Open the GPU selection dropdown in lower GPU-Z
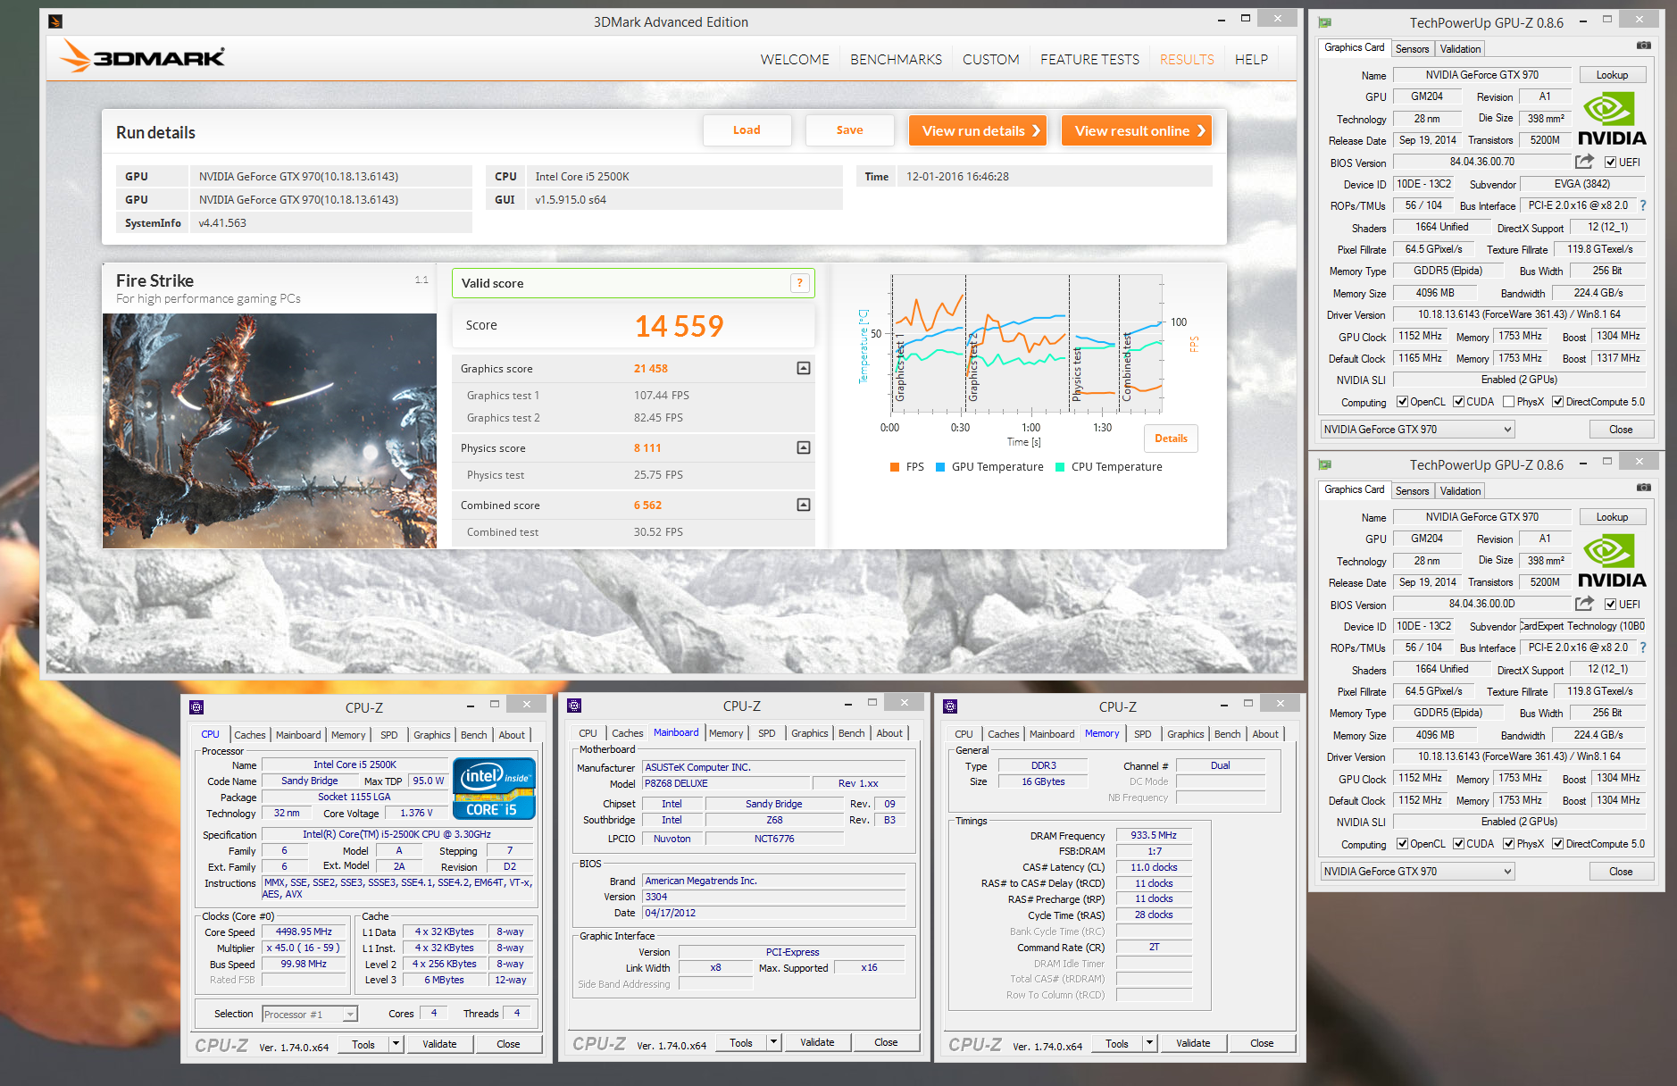Screen dimensions: 1677x1086 pos(1418,872)
